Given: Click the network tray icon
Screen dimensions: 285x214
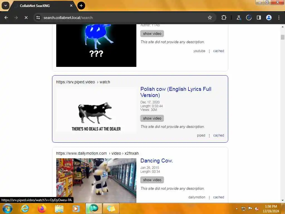Looking at the screenshot, I should (243, 209).
